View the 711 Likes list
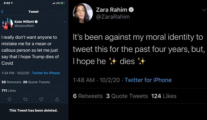The width and height of the screenshot is (207, 120). pos(9,91)
